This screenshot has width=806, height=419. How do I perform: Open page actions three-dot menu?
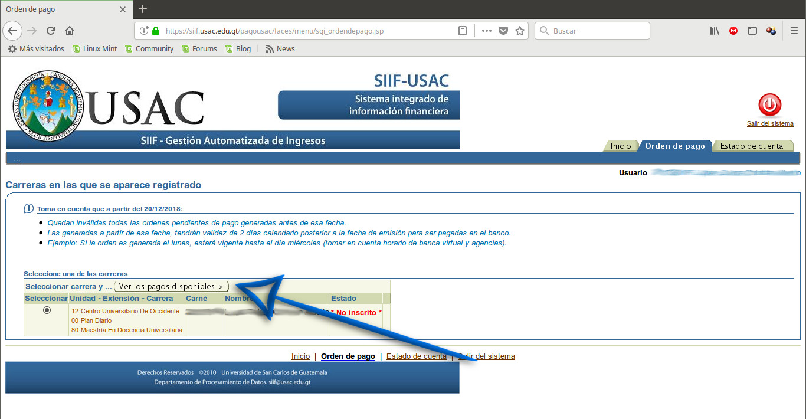[486, 31]
